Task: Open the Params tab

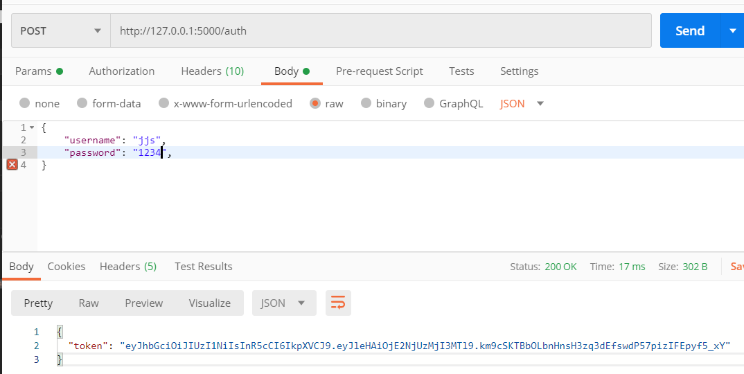Action: (x=39, y=71)
